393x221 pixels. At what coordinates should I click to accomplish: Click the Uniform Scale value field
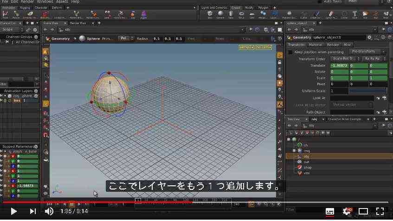[339, 91]
